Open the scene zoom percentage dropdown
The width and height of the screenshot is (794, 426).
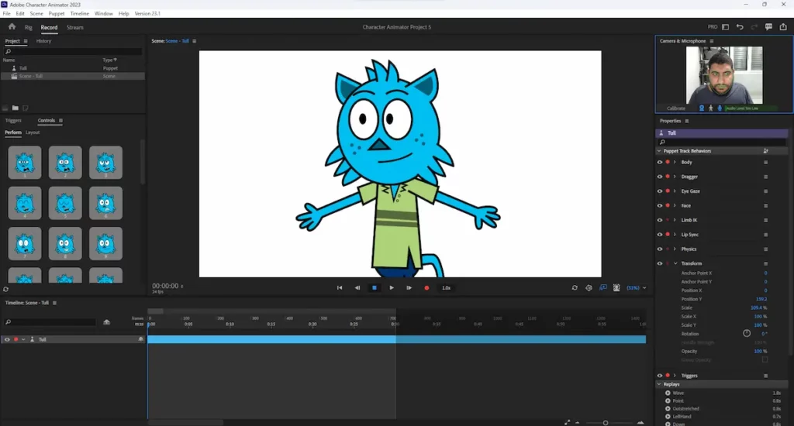(x=637, y=288)
